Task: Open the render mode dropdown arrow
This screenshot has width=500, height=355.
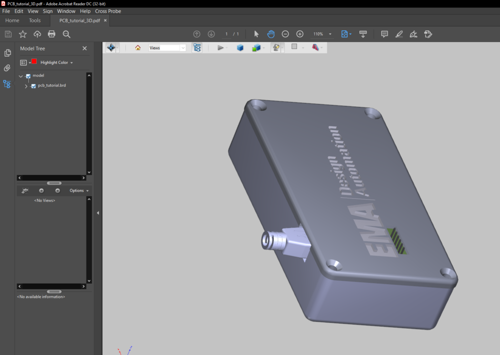Action: pyautogui.click(x=263, y=48)
